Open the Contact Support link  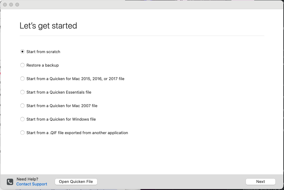point(32,184)
